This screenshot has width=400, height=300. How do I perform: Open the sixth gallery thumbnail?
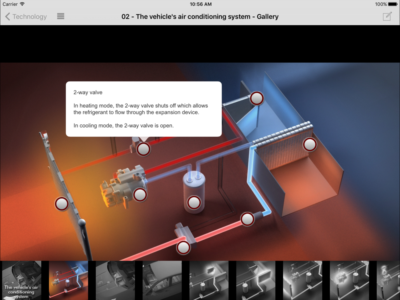(x=256, y=280)
